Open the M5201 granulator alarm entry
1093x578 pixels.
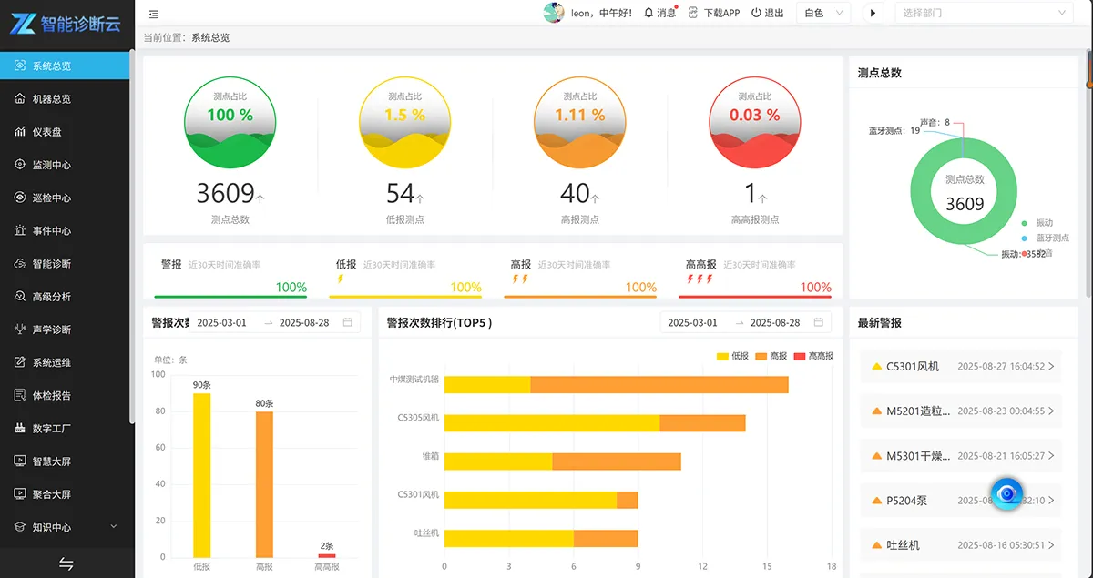[x=961, y=411]
